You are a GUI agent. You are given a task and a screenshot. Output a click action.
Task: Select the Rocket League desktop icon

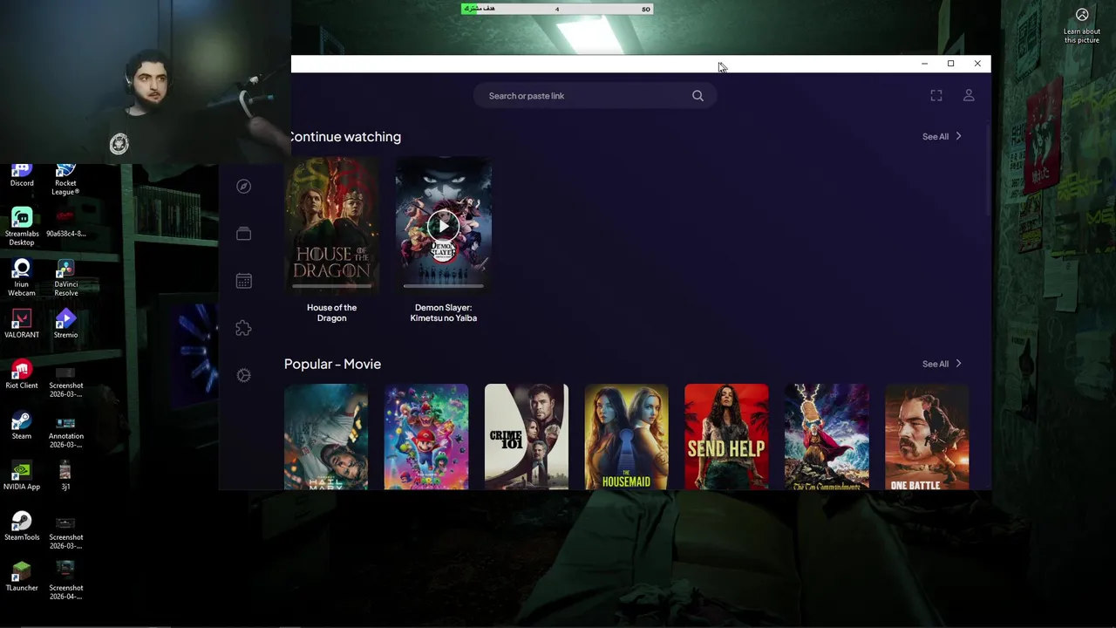(65, 179)
